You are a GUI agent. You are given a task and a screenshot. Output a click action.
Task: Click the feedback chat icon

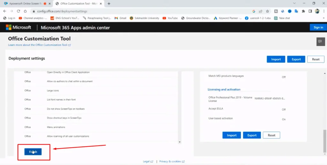point(320,41)
